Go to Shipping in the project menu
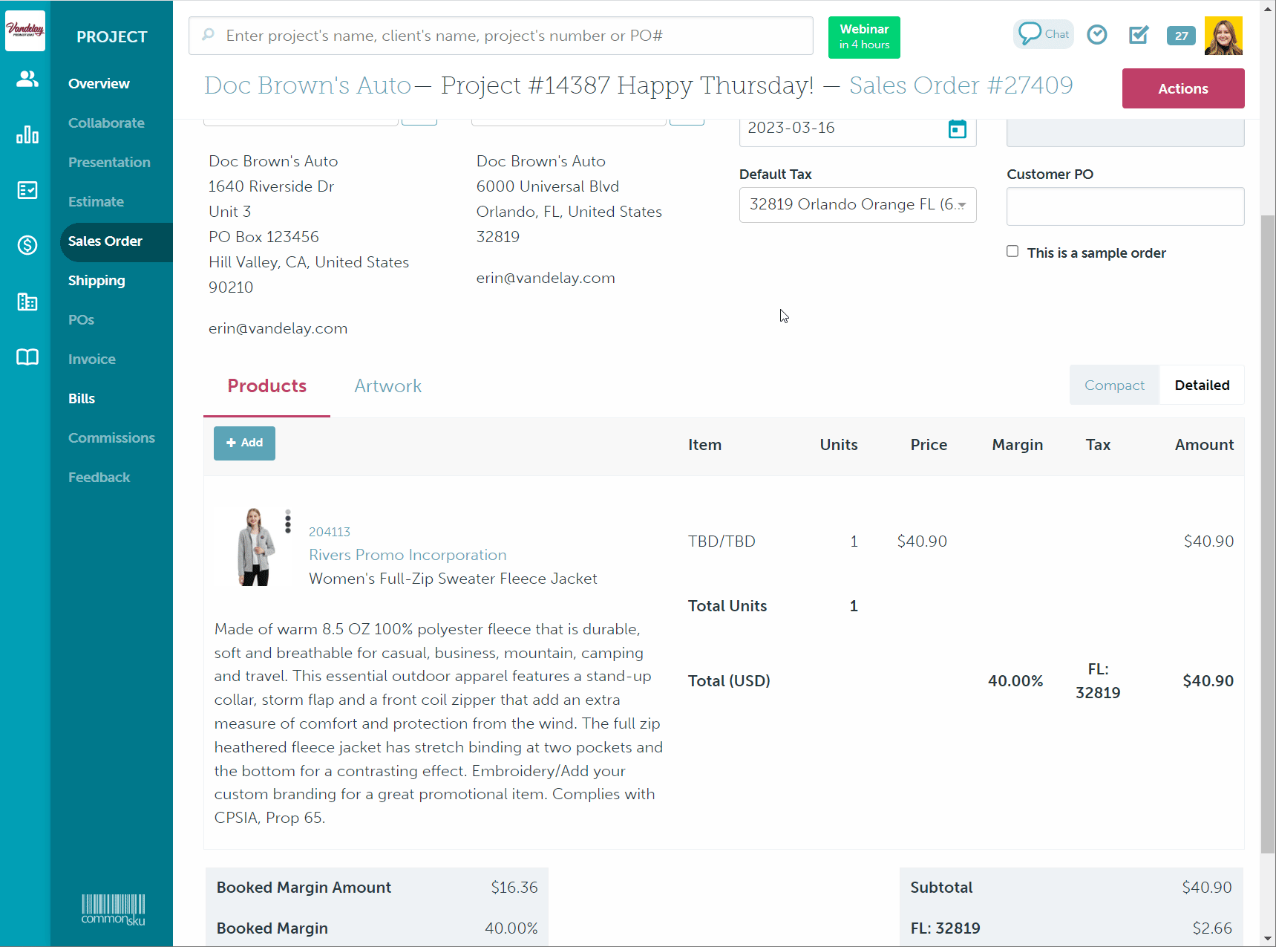This screenshot has width=1276, height=947. click(96, 281)
